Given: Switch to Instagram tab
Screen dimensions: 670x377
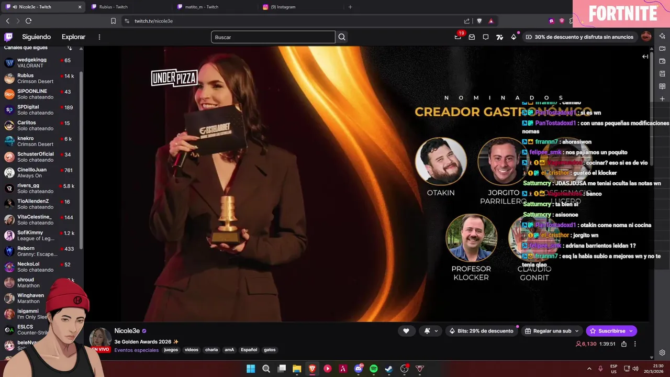Looking at the screenshot, I should click(x=300, y=7).
